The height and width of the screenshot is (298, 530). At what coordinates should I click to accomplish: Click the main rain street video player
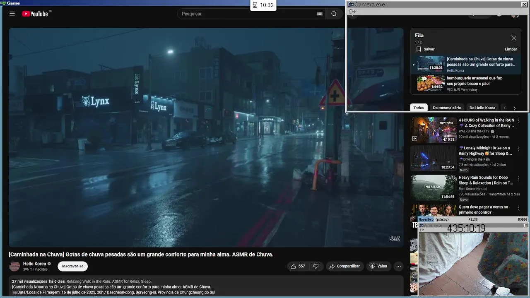click(206, 137)
